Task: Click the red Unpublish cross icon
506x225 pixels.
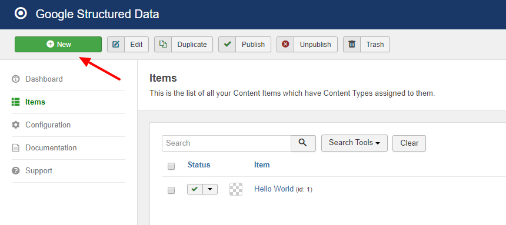Action: click(x=285, y=44)
